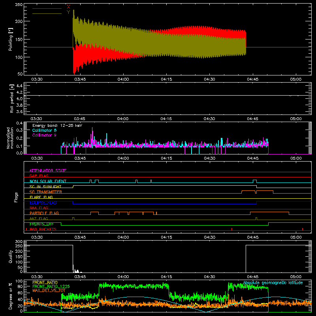316x316 pixels.
Task: Select the Collimator 8 legend entry
Action: (x=44, y=130)
